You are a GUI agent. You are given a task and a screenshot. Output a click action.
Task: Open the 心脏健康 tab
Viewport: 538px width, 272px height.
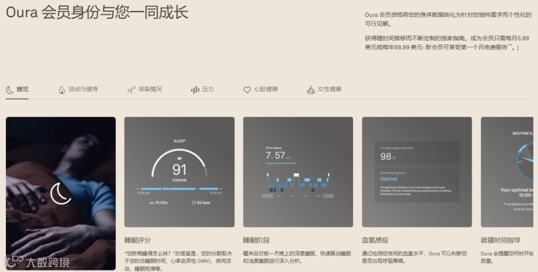coord(261,90)
